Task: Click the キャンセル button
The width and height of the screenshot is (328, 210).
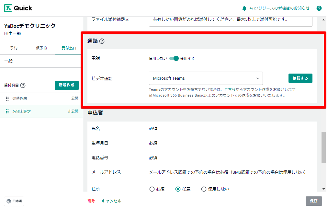Action: click(x=111, y=201)
